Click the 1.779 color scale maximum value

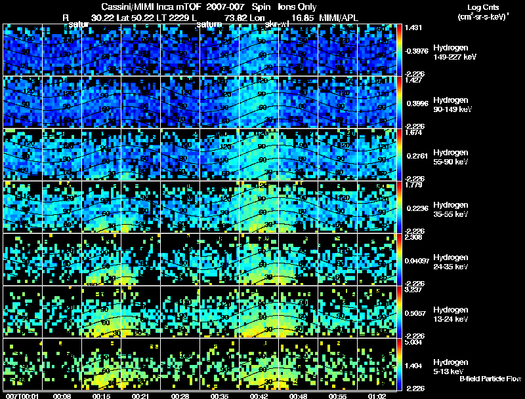pyautogui.click(x=413, y=185)
